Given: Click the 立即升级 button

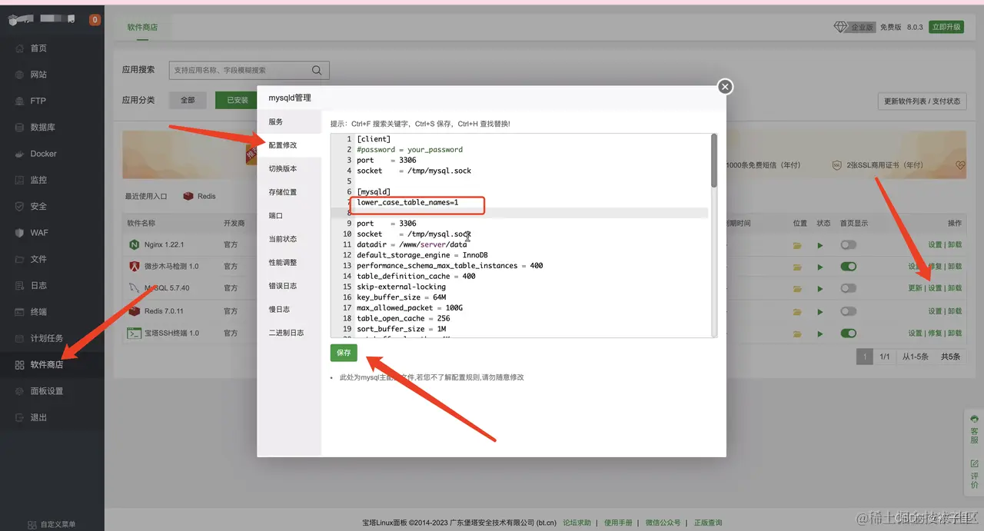Looking at the screenshot, I should pyautogui.click(x=946, y=27).
